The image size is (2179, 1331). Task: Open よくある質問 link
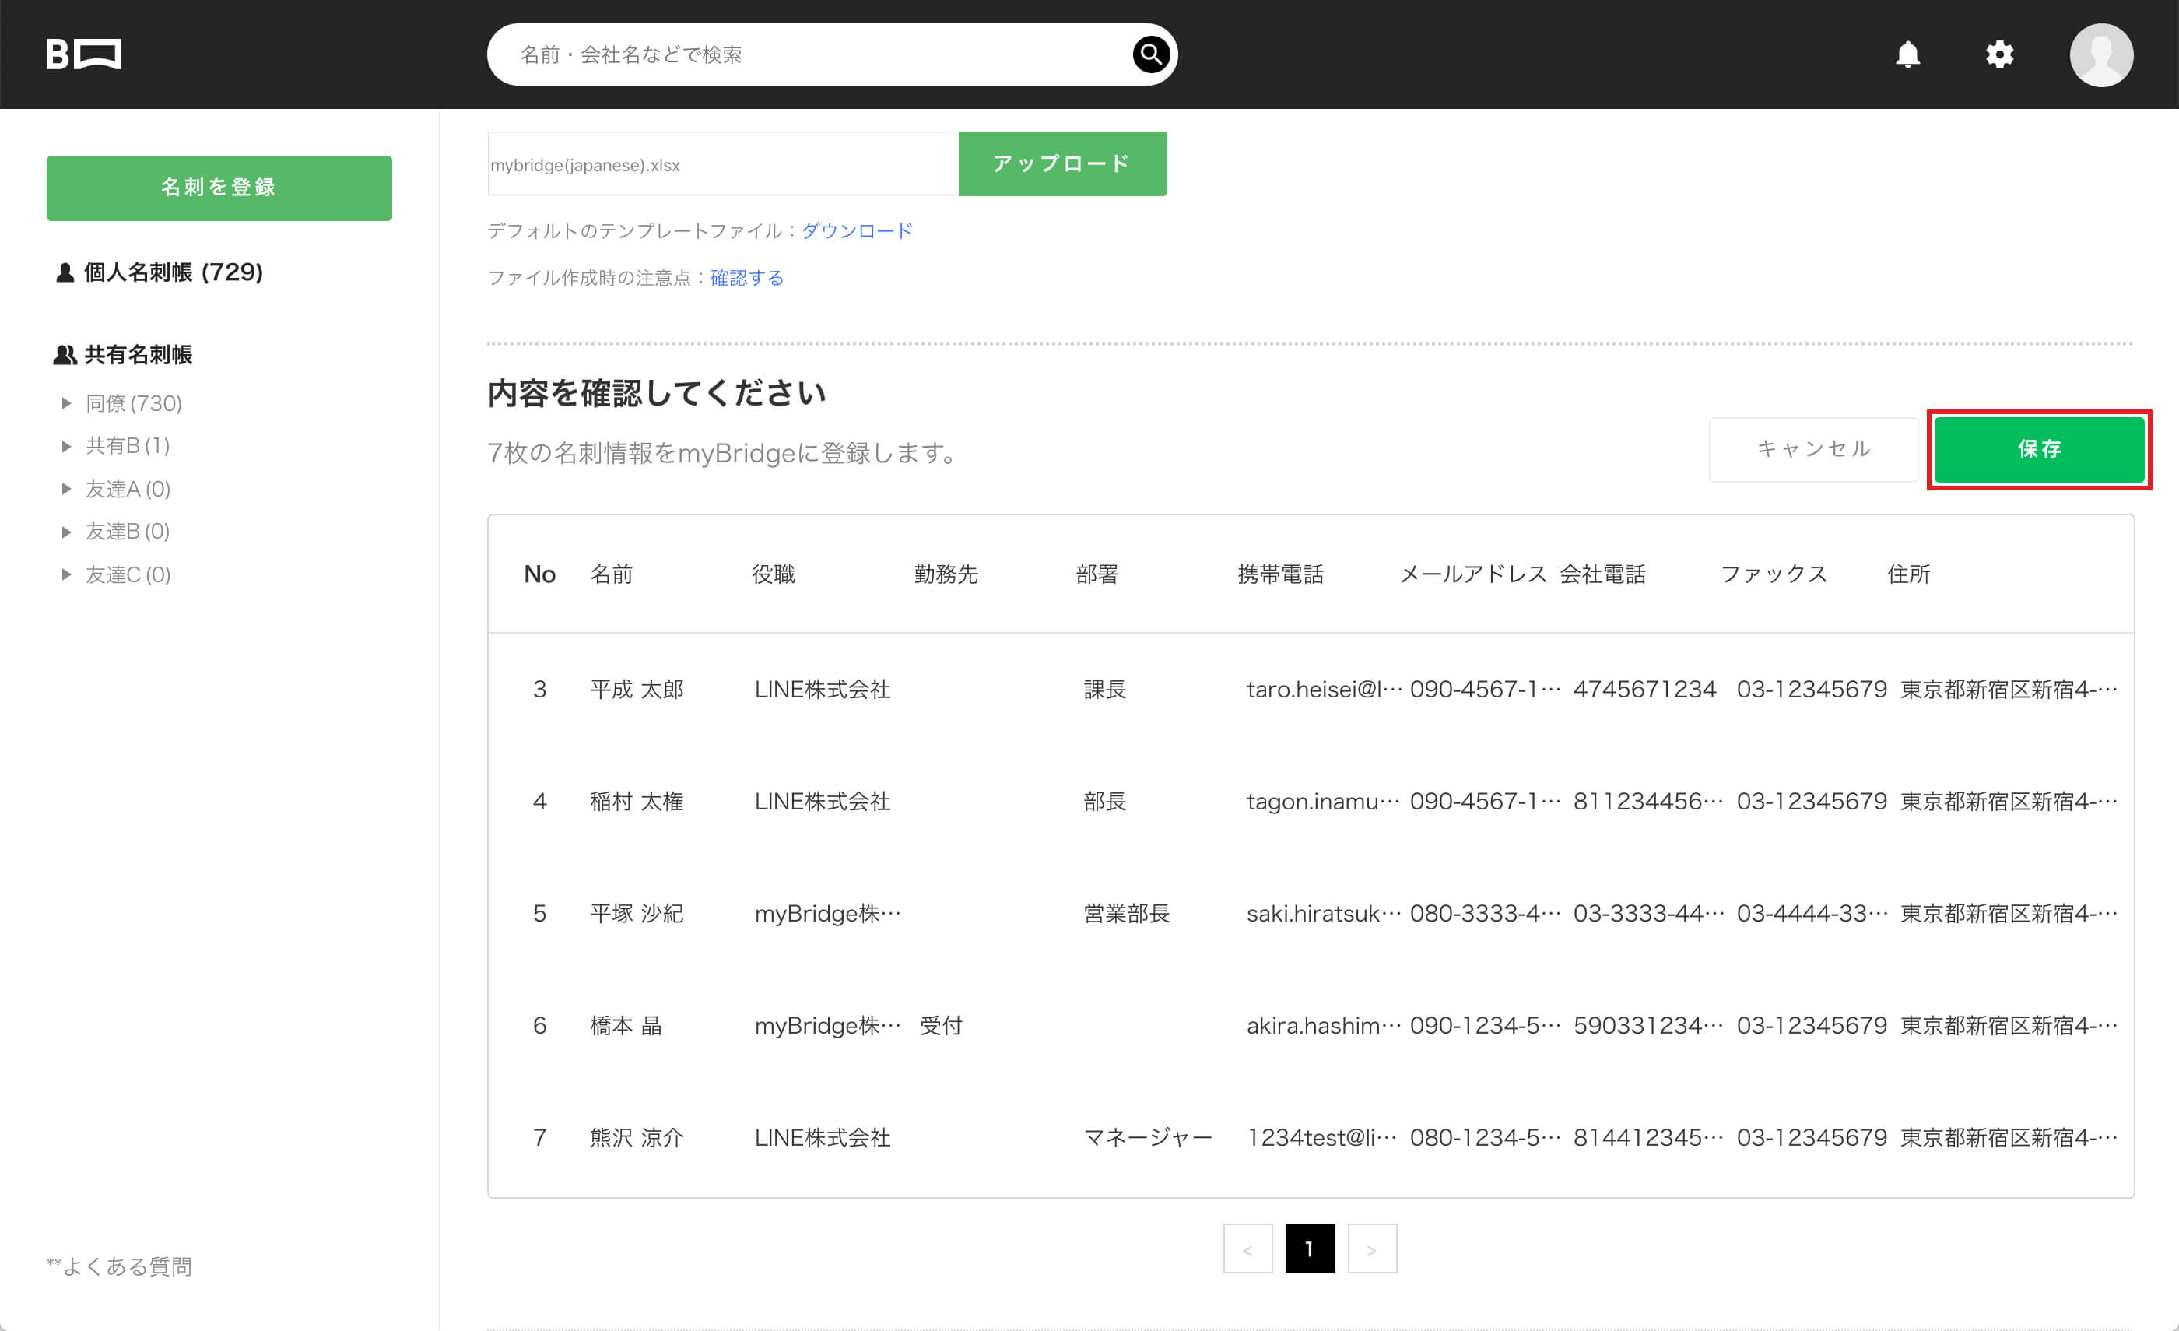[119, 1266]
